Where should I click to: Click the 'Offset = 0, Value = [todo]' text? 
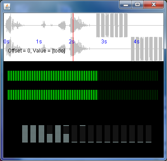coord(36,51)
